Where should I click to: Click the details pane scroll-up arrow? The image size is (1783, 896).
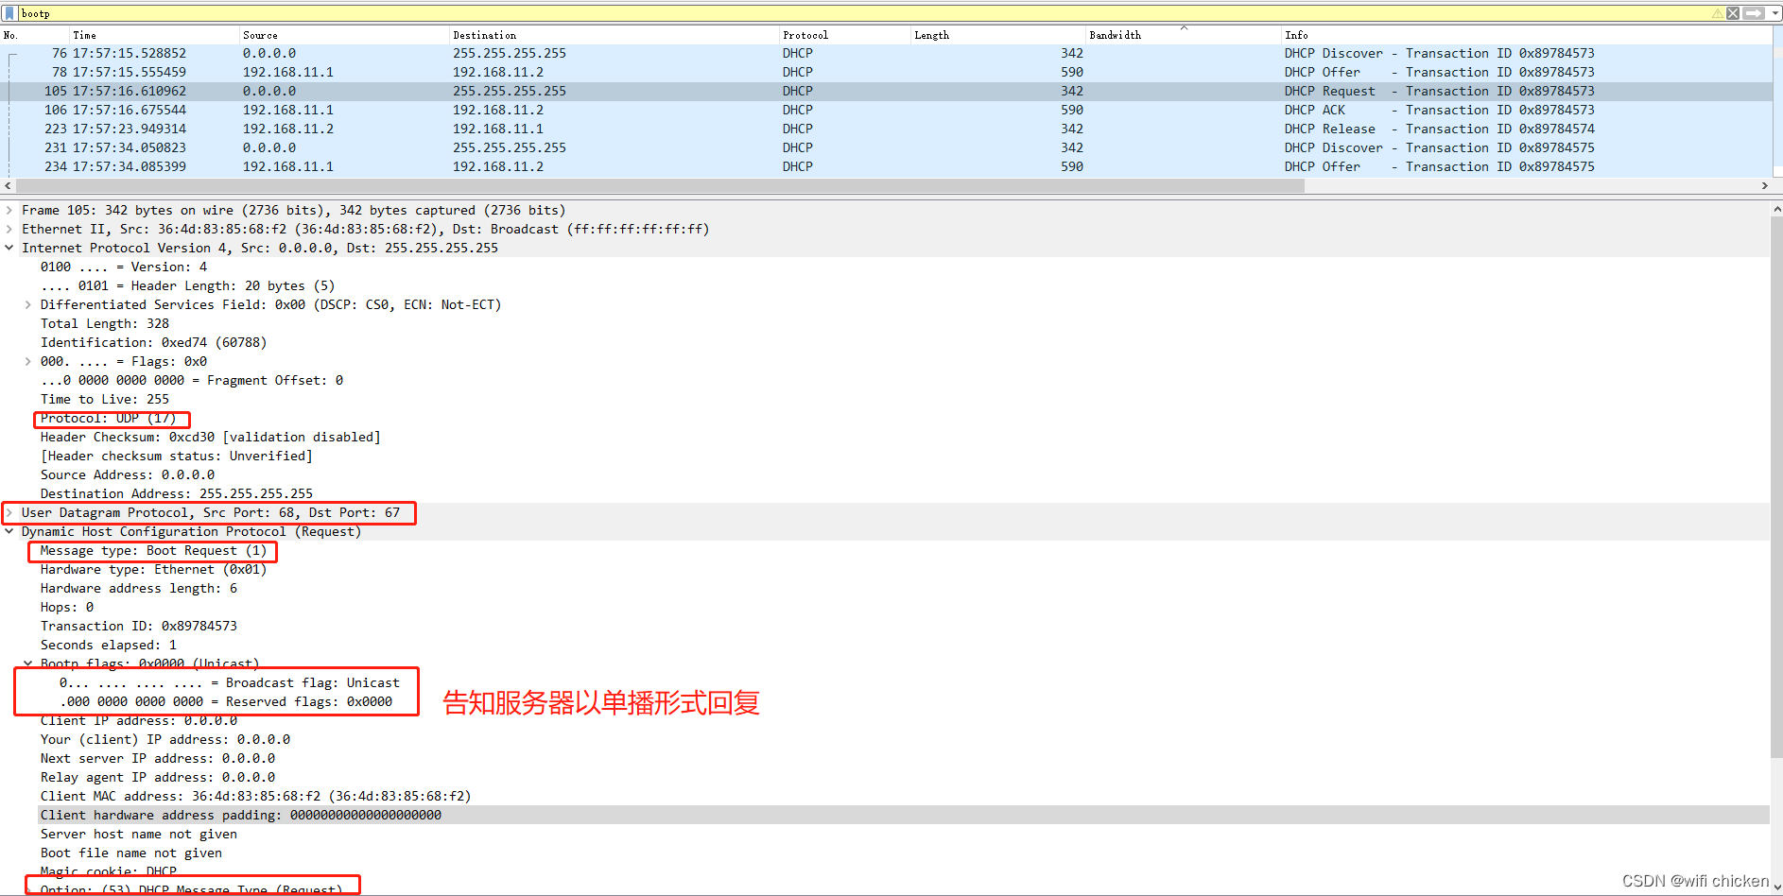(1776, 209)
